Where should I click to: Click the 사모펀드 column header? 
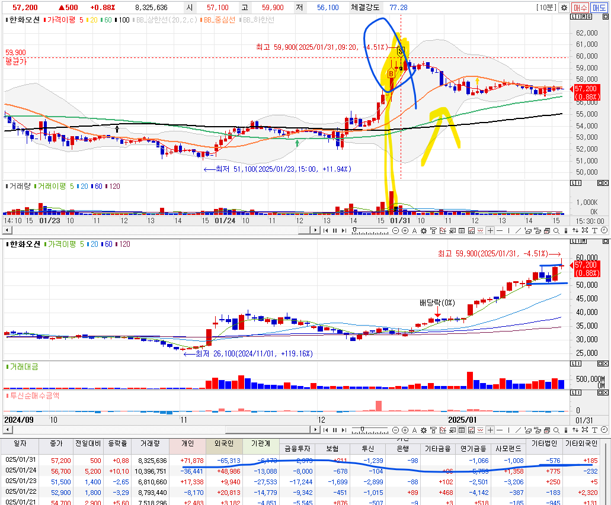tap(508, 449)
